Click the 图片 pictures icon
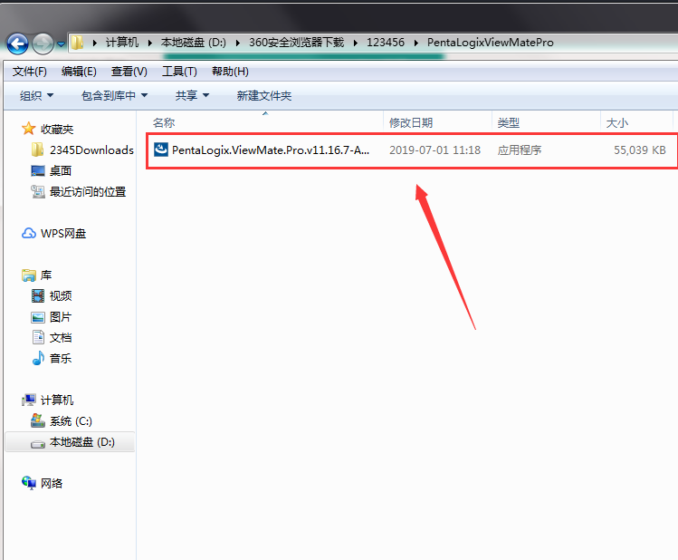 click(x=38, y=317)
